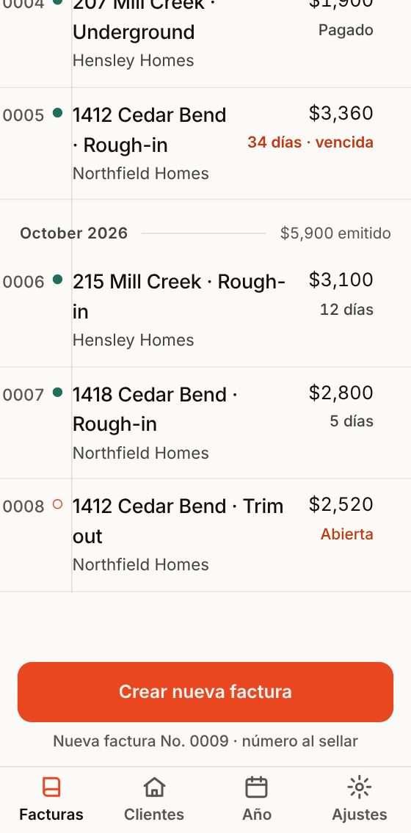Select the Abierta status on invoice 0008
Image resolution: width=411 pixels, height=833 pixels.
[346, 534]
